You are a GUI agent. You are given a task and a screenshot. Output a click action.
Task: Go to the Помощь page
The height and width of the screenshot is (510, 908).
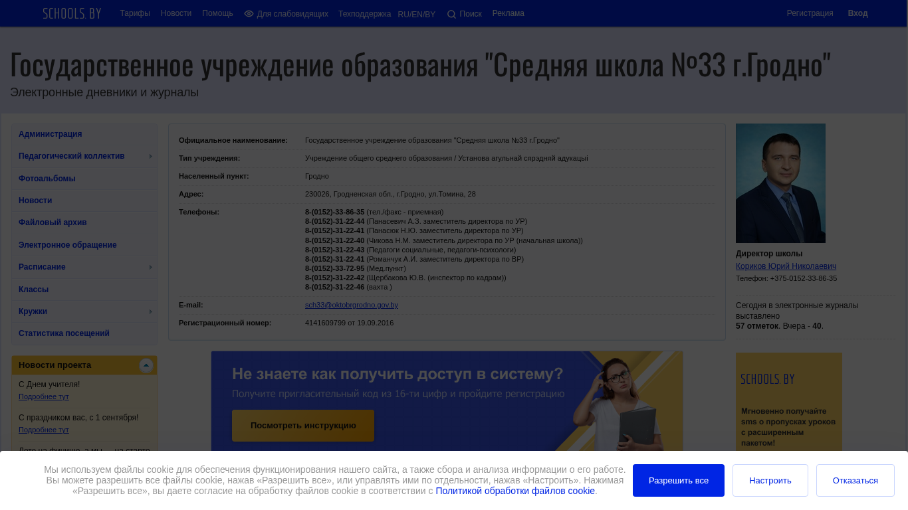pyautogui.click(x=217, y=13)
